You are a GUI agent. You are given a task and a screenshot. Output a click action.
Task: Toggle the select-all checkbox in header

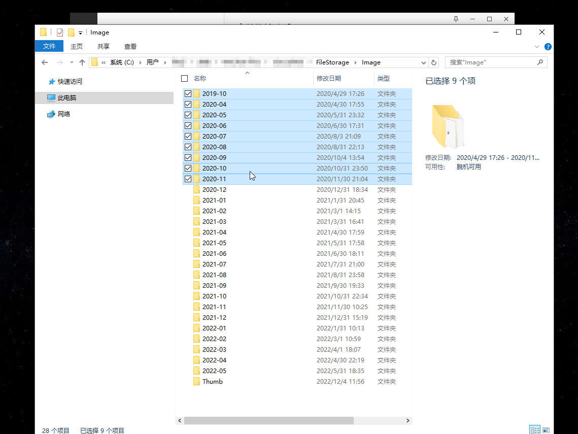[184, 79]
